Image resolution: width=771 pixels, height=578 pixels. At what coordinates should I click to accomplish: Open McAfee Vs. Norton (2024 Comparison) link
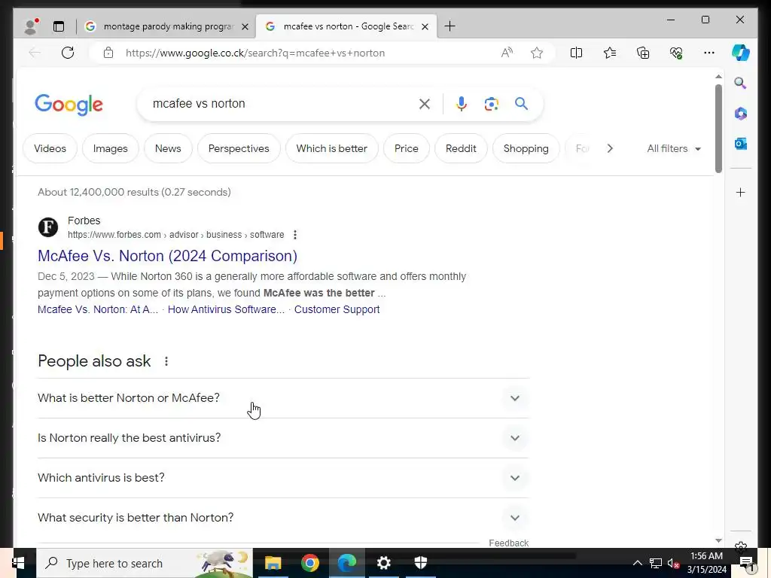pos(167,256)
